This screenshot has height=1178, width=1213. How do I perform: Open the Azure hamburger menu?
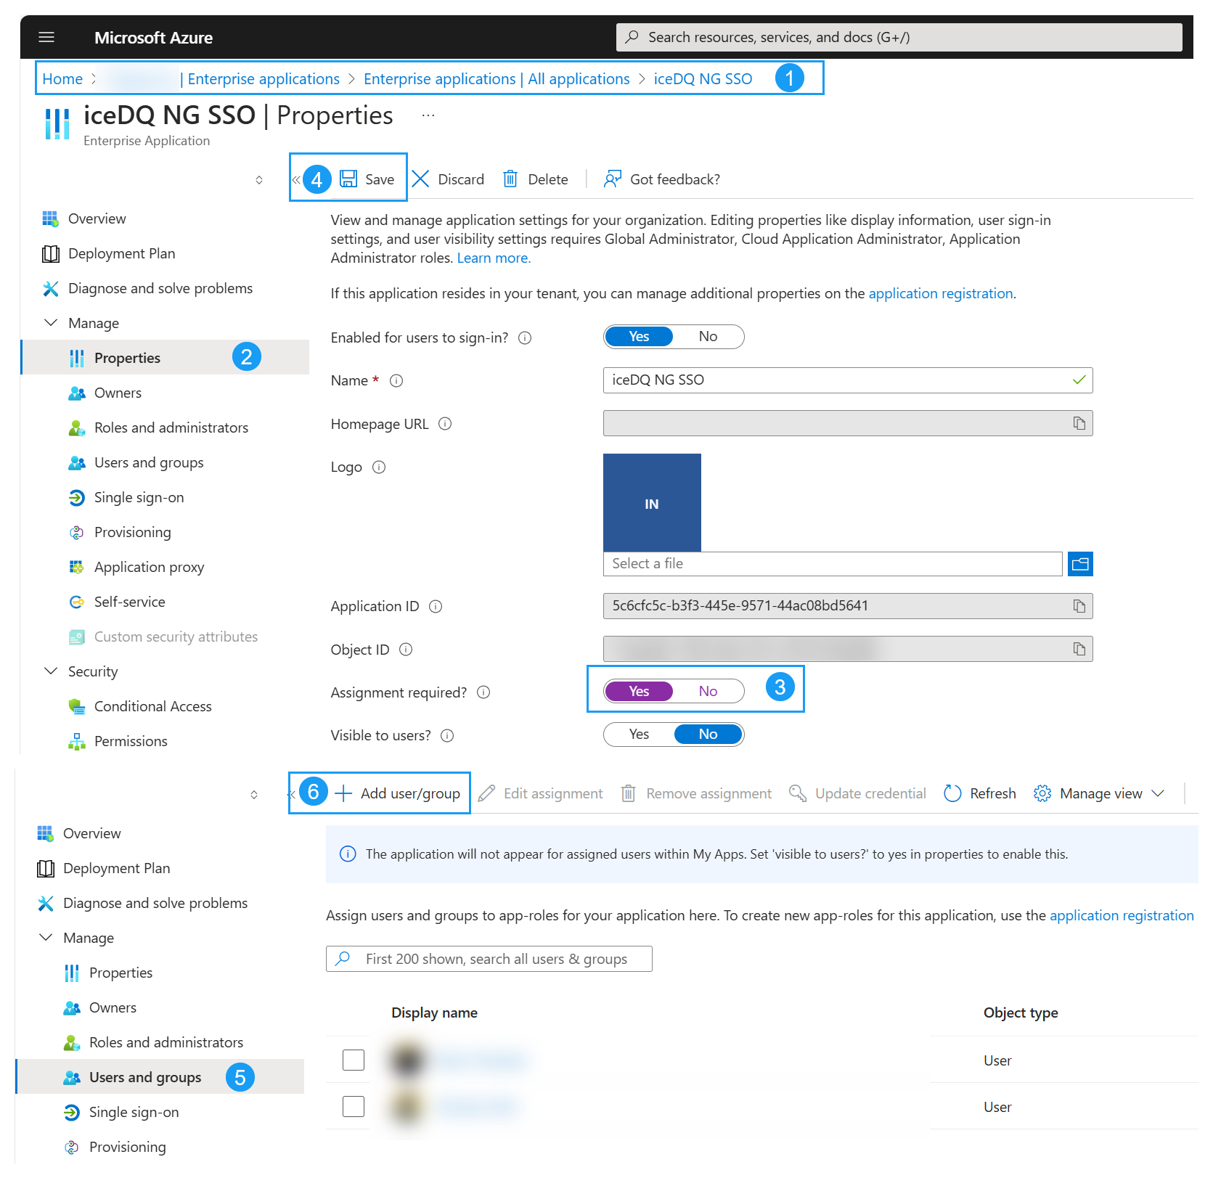46,37
